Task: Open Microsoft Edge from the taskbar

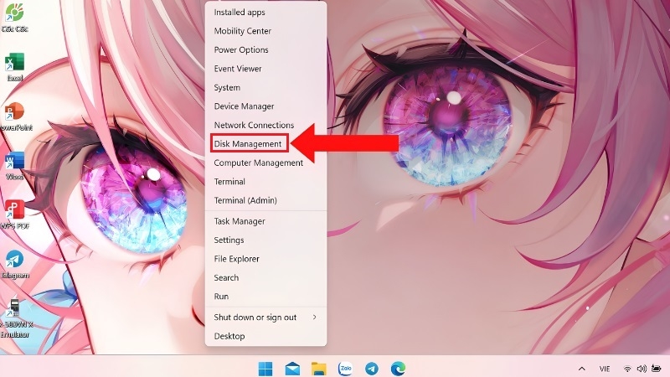Action: [x=398, y=368]
